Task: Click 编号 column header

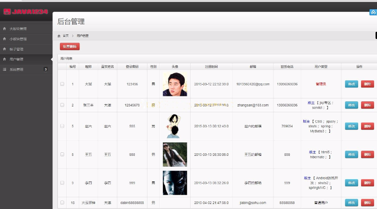Action: (72, 67)
